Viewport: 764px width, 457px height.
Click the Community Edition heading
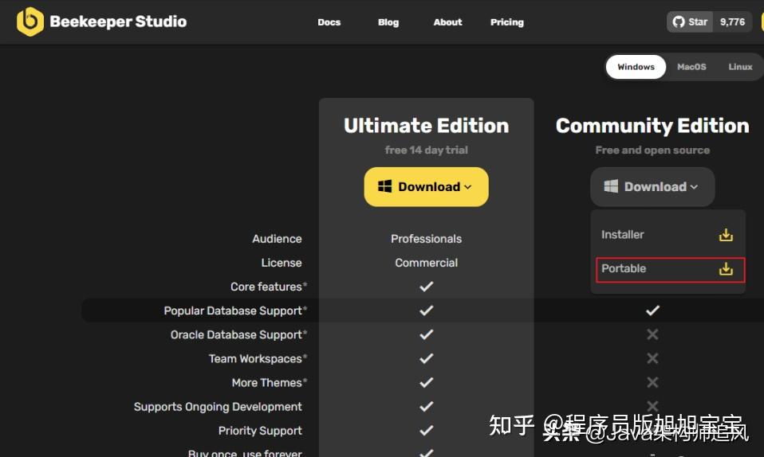652,126
